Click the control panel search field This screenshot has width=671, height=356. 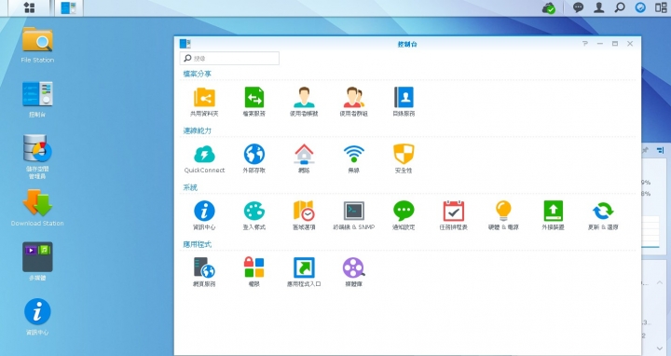(x=229, y=58)
